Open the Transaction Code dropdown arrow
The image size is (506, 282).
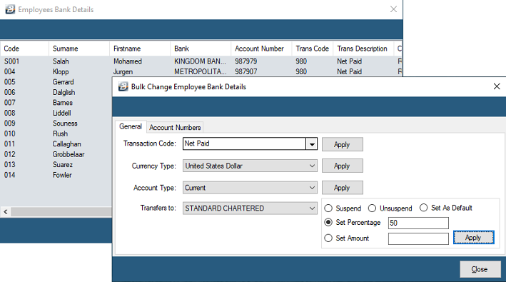311,144
